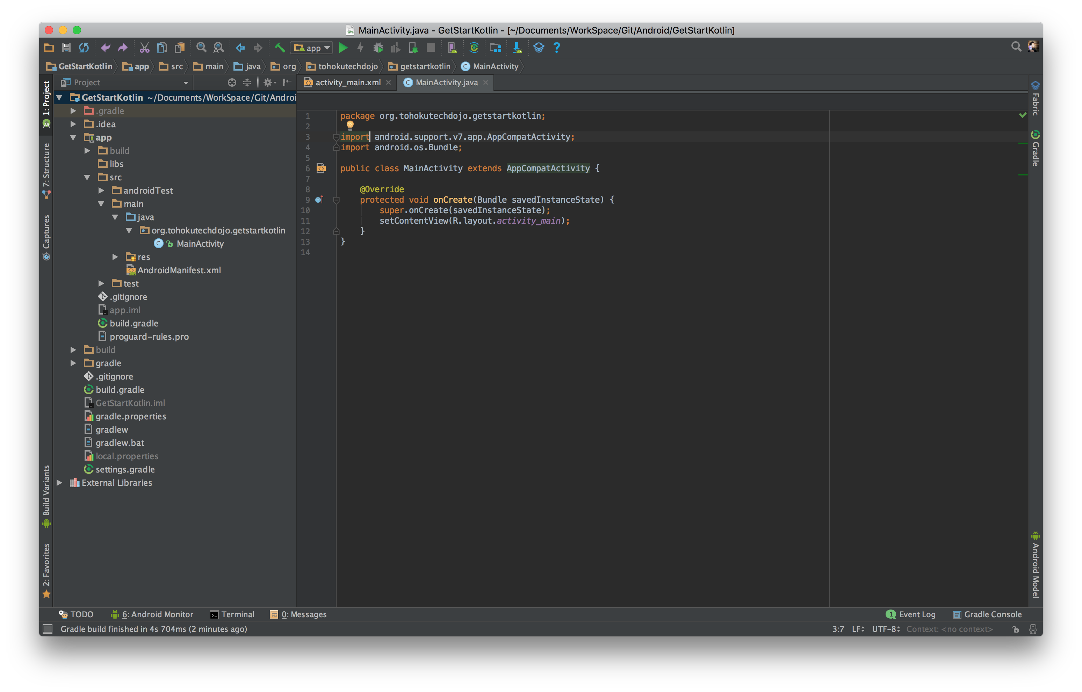Toggle the Favorites tool window button
The image size is (1082, 692).
click(x=46, y=571)
